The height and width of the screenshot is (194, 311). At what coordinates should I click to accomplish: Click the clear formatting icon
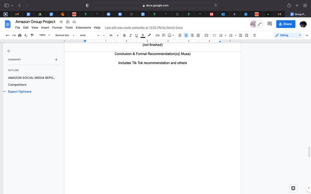pyautogui.click(x=255, y=35)
